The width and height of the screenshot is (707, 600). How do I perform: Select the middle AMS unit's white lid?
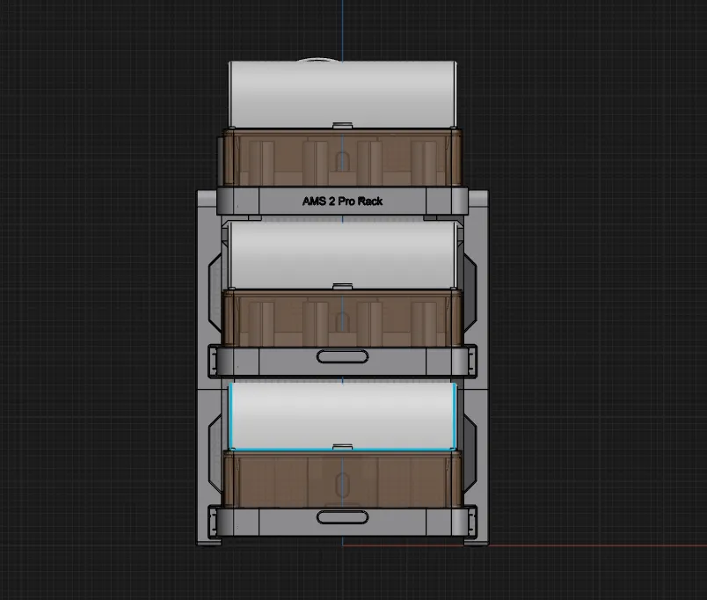tap(342, 255)
